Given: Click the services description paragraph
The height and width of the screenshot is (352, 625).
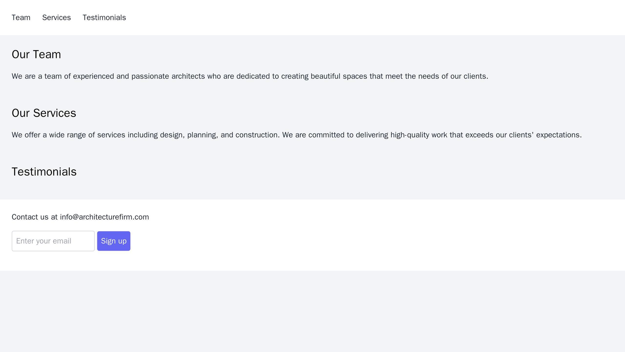Looking at the screenshot, I should click(296, 135).
